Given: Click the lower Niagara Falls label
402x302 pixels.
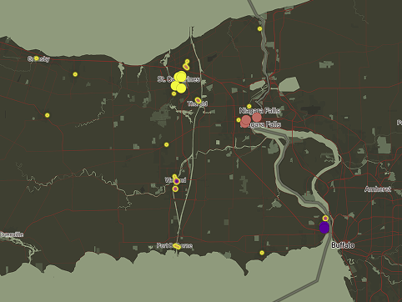Looking at the screenshot, I should [x=260, y=124].
